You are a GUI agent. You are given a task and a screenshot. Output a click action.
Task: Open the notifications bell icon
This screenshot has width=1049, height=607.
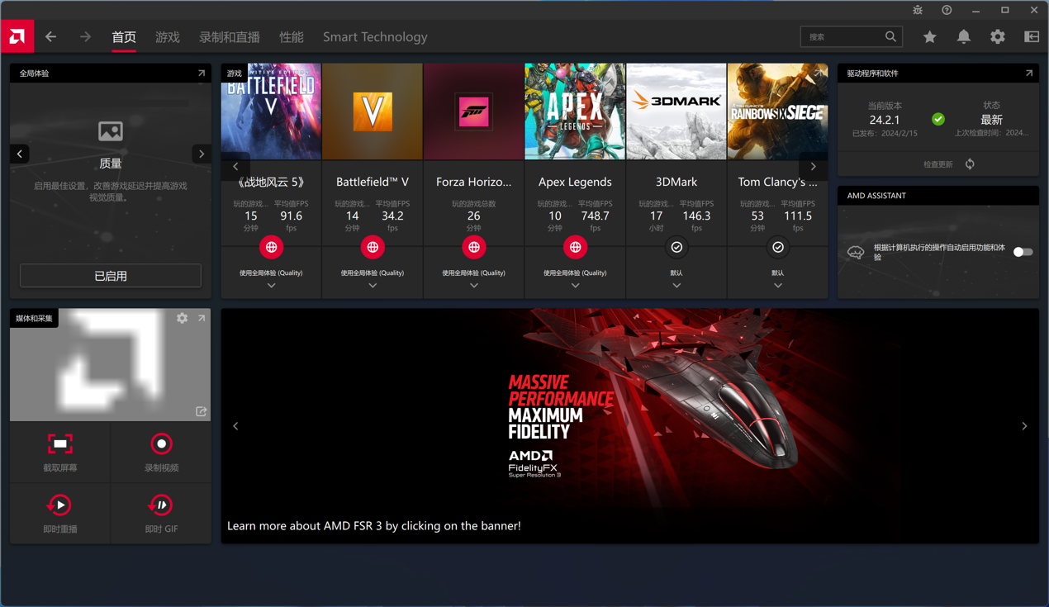[963, 37]
